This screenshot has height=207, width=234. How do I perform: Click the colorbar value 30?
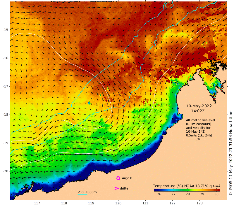pos(216,194)
